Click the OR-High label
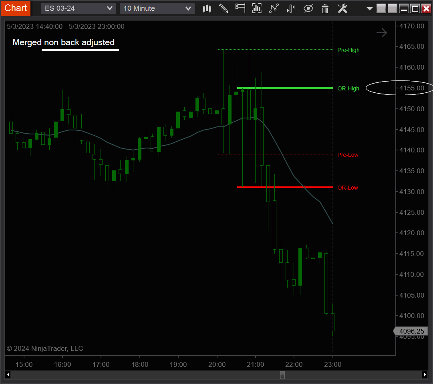This screenshot has height=384, width=433. pyautogui.click(x=348, y=88)
